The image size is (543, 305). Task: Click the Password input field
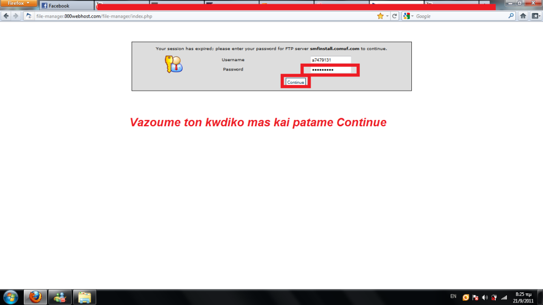pos(331,70)
